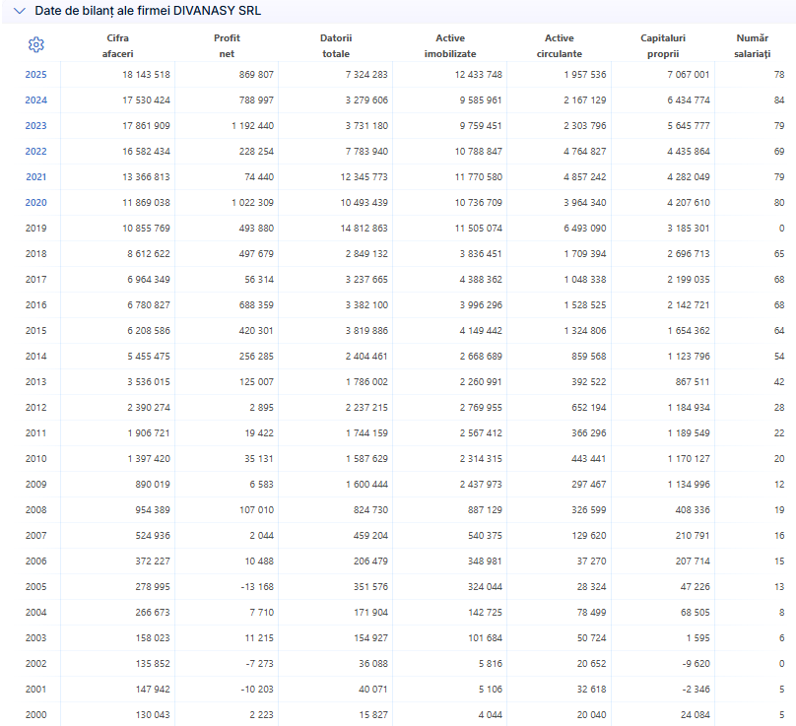Select total debts value 824 730

coord(370,510)
